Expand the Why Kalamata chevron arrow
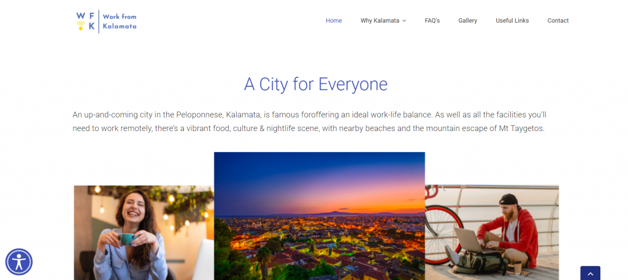628x280 pixels. pyautogui.click(x=404, y=21)
